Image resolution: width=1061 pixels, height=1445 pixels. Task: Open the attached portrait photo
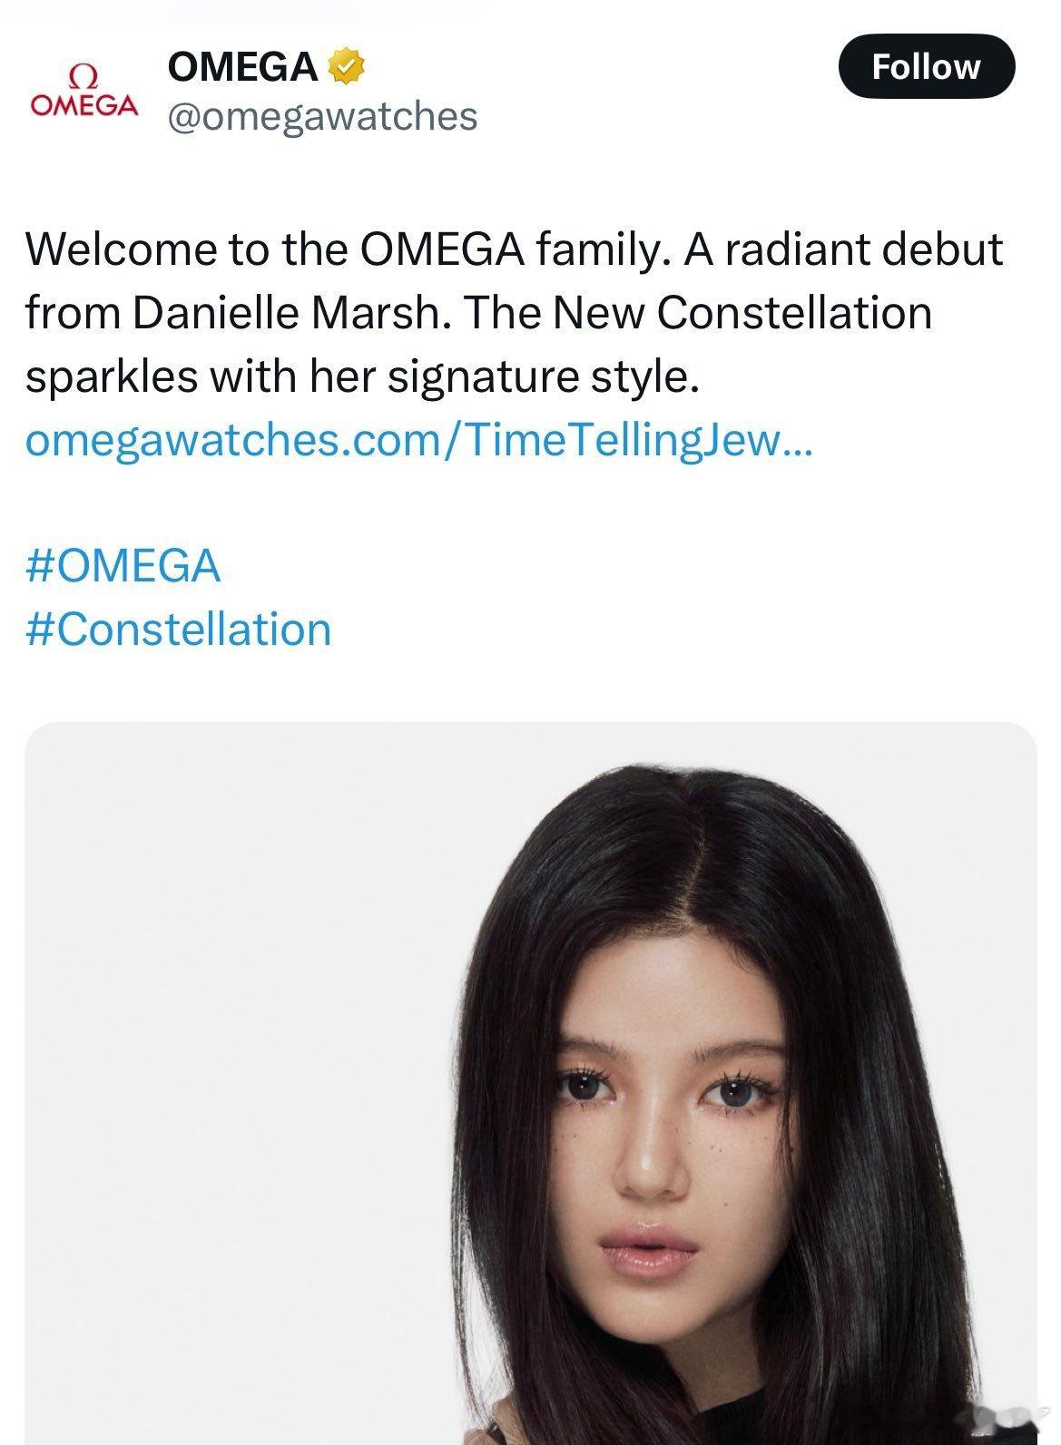click(x=530, y=1083)
